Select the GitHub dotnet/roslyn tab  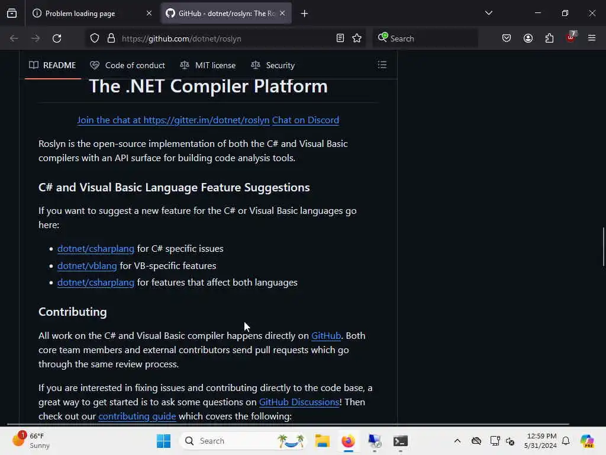(226, 14)
